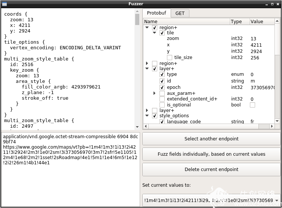Expand the second, unchecked region+ node

point(147,63)
